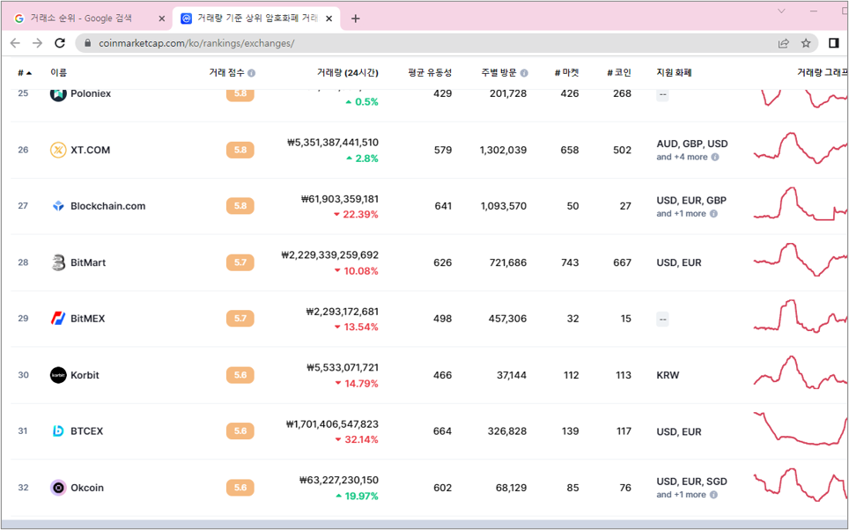Sort by 거래량 (24시간) column header
The image size is (849, 530).
348,72
